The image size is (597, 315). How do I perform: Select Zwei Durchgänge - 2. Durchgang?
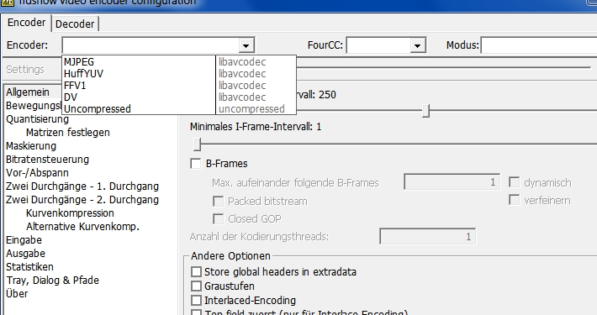point(82,200)
